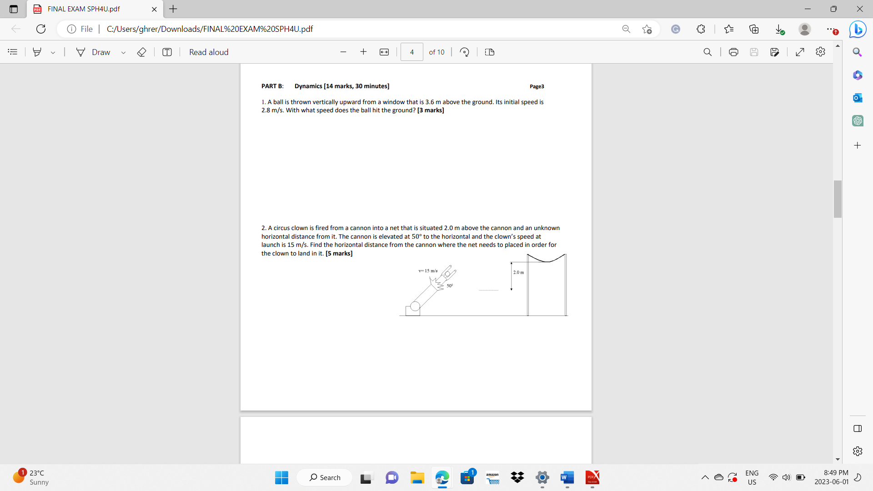Open the Windows Start menu

point(281,477)
